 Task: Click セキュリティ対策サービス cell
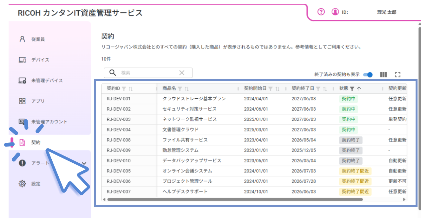click(x=189, y=109)
